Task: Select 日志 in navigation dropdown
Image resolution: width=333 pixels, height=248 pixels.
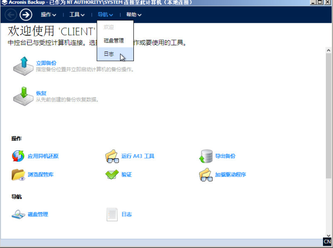Action: tap(115, 54)
